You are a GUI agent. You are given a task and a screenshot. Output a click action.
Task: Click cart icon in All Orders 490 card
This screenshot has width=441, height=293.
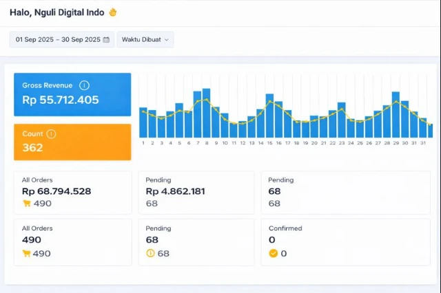(26, 253)
